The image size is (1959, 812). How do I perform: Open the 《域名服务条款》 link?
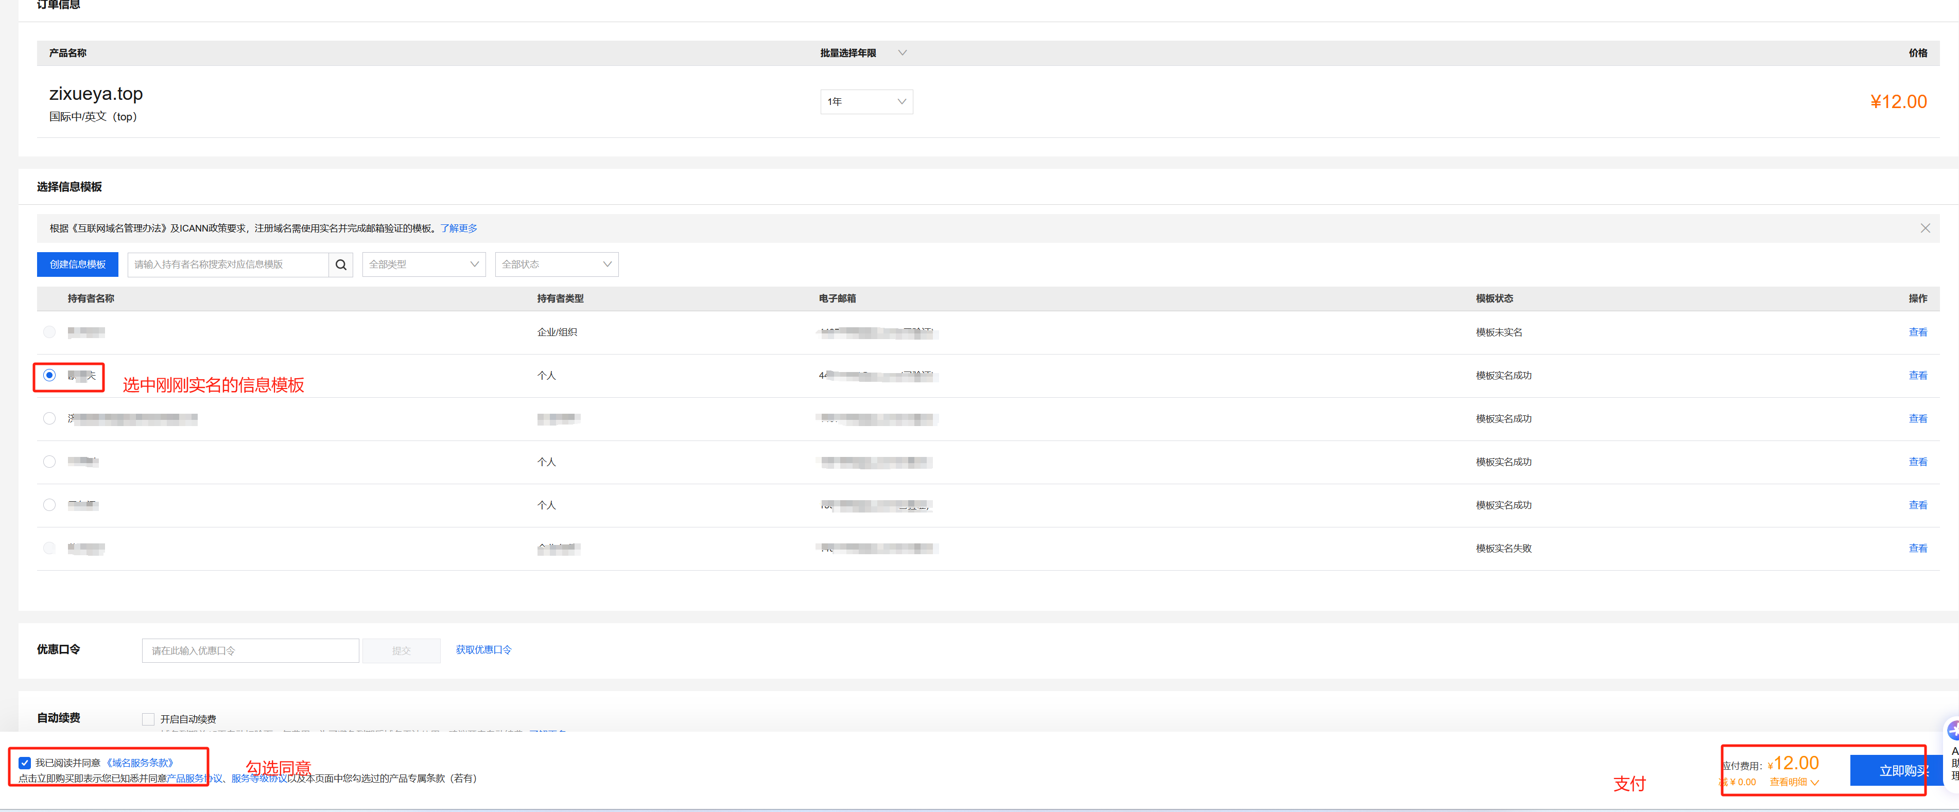(x=140, y=763)
